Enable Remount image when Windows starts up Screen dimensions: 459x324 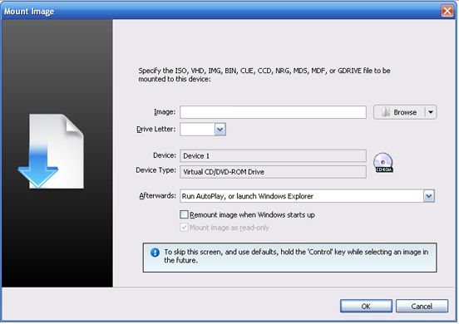click(184, 214)
